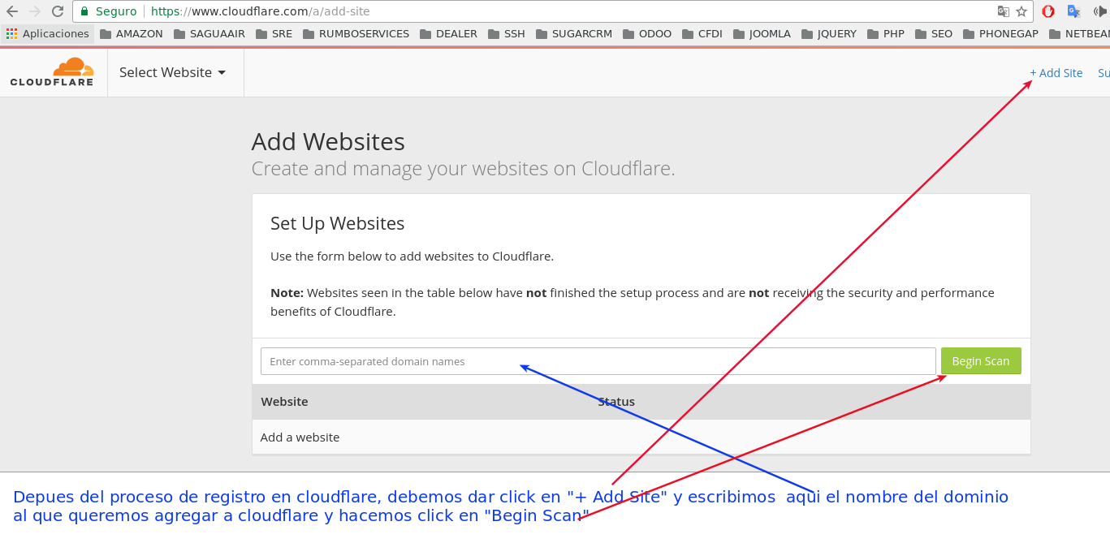Open the NETBEANS bookmarks folder

[x=1079, y=34]
